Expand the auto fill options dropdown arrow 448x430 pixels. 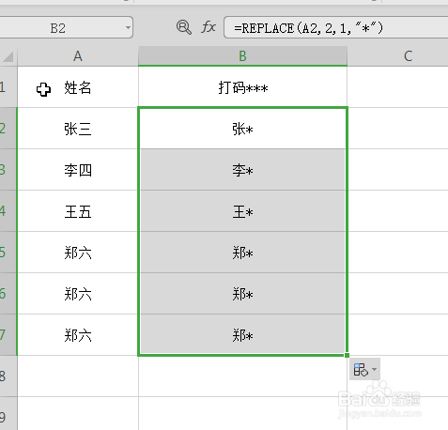(x=374, y=370)
